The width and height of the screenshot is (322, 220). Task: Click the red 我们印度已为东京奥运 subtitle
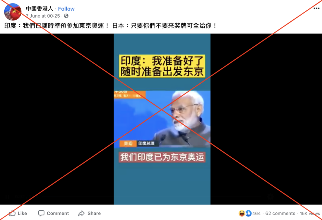coord(162,157)
